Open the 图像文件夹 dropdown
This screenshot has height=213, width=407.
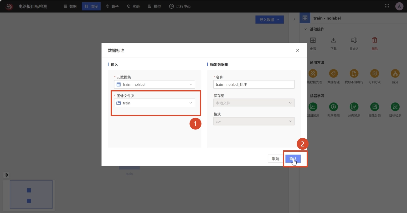(x=154, y=103)
